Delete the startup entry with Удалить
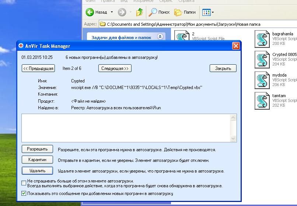 [x=37, y=171]
